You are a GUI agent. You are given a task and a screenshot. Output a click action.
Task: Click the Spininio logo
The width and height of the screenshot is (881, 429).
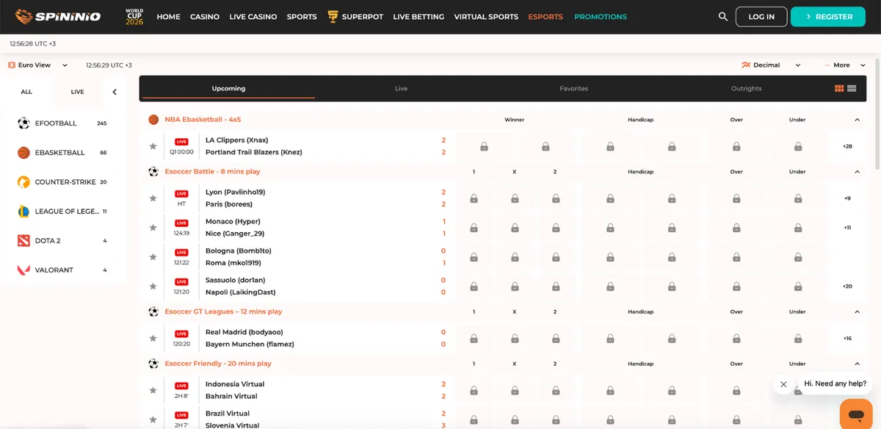pyautogui.click(x=58, y=16)
